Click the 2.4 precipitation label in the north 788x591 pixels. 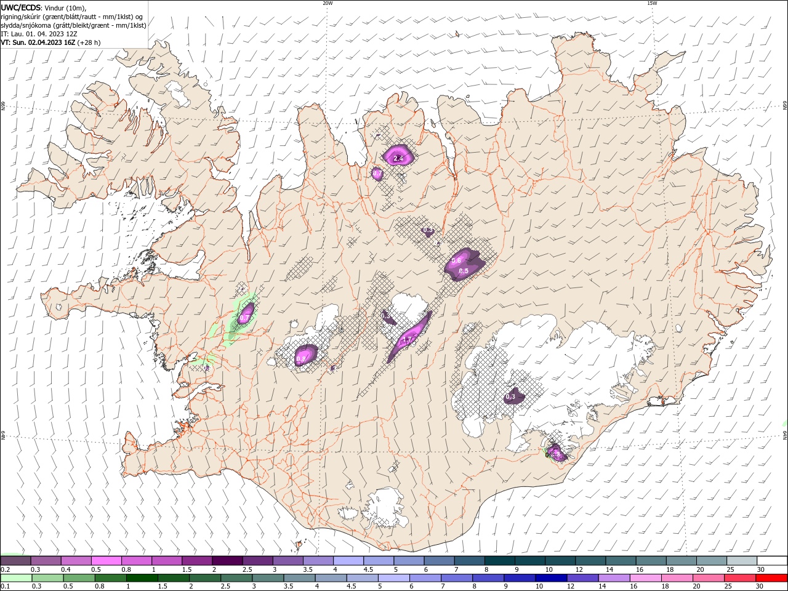398,158
